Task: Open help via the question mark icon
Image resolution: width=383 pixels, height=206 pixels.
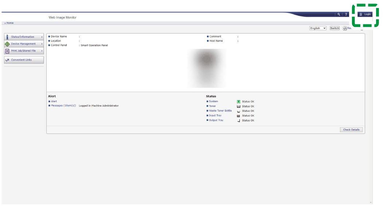Action: point(346,15)
